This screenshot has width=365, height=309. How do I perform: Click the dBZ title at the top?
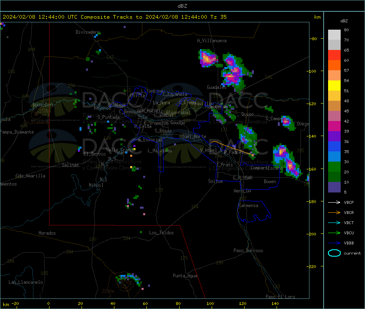coord(182,6)
